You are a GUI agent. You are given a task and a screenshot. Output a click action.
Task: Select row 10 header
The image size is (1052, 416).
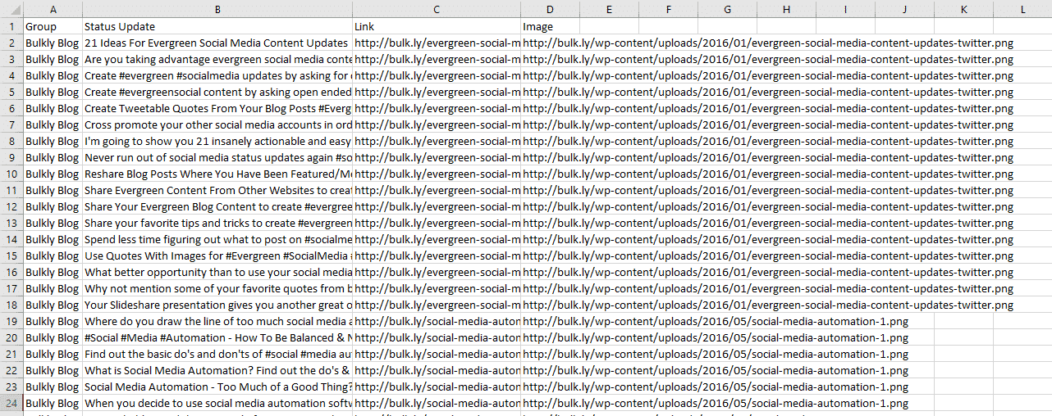[x=11, y=174]
